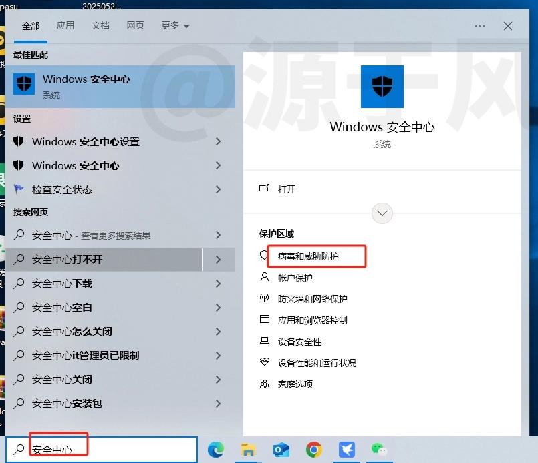Select the 网页 tab

pyautogui.click(x=135, y=26)
